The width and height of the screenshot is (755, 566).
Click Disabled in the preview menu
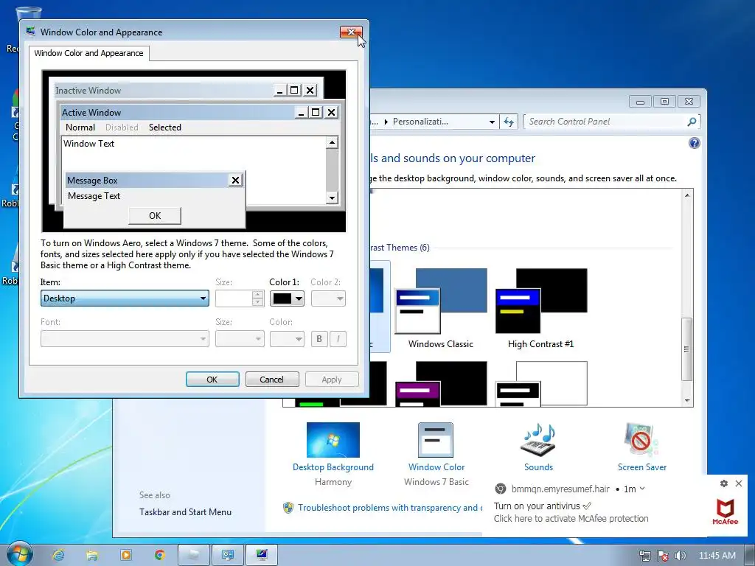pos(122,127)
